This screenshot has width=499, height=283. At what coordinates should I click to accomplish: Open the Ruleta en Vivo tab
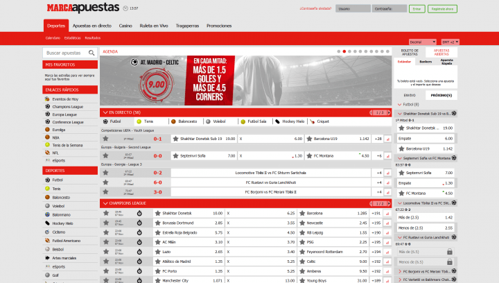[154, 26]
